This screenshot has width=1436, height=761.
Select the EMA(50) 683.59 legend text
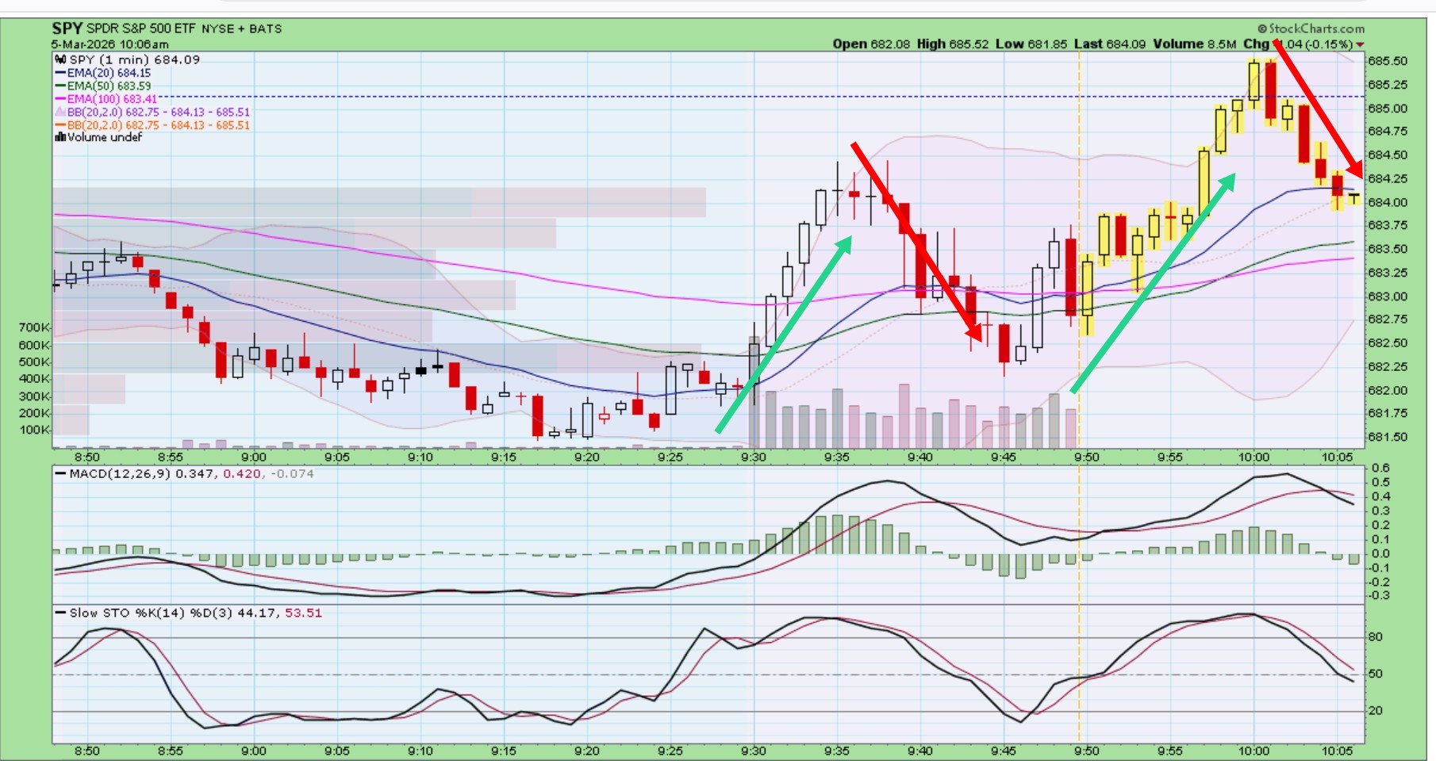[x=109, y=86]
